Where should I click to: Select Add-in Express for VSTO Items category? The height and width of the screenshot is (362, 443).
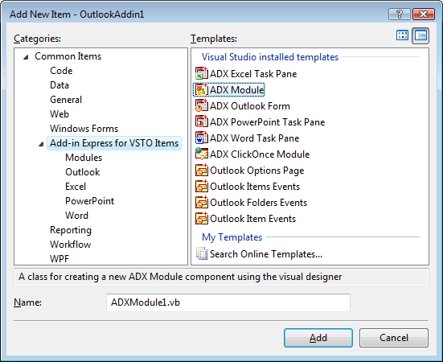[x=114, y=143]
